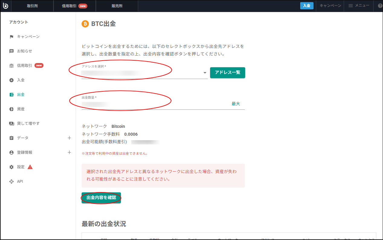Open the help icon top right
The image size is (383, 240).
379,6
